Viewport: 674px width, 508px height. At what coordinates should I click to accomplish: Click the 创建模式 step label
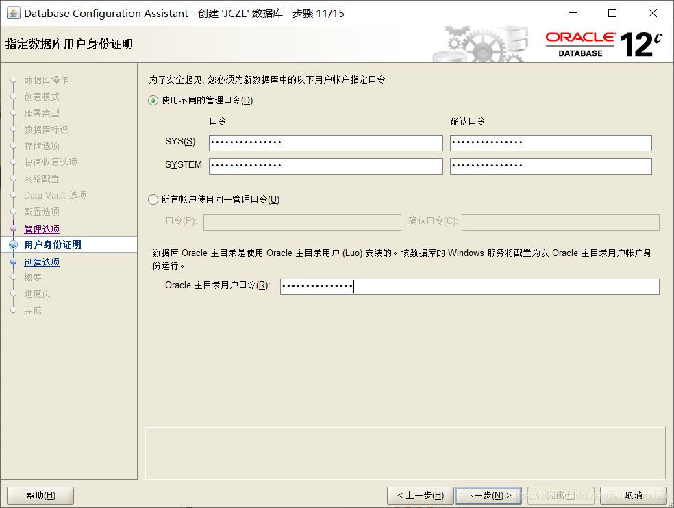(x=42, y=97)
